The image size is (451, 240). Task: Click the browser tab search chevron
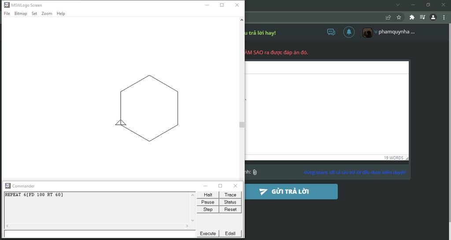pos(398,4)
